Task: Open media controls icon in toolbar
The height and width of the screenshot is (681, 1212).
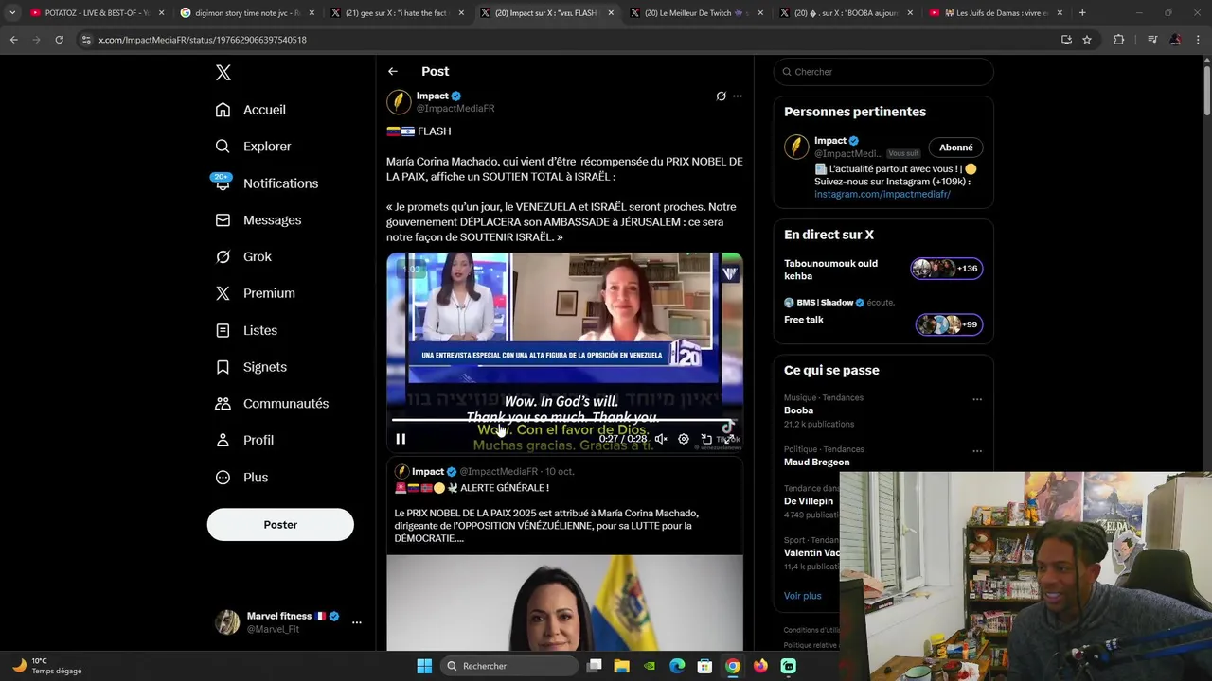Action: coord(1152,40)
